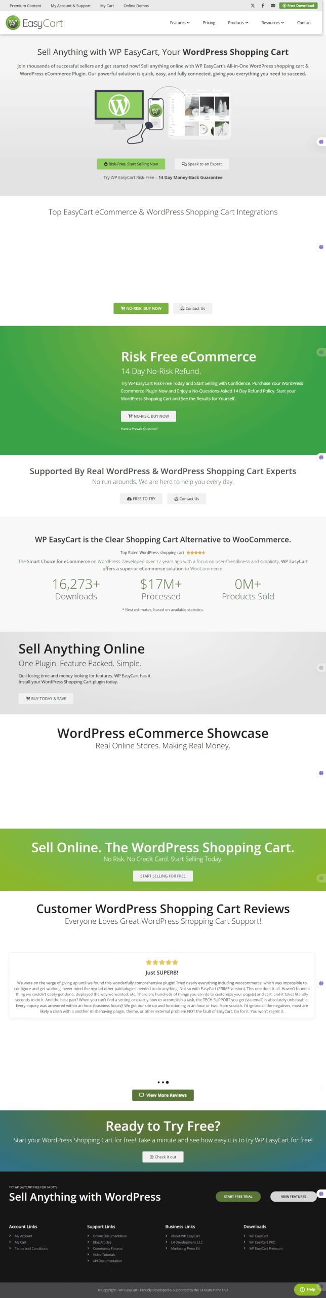Open API Documentation footer link
Viewport: 326px width, 1298px height.
(x=107, y=1261)
